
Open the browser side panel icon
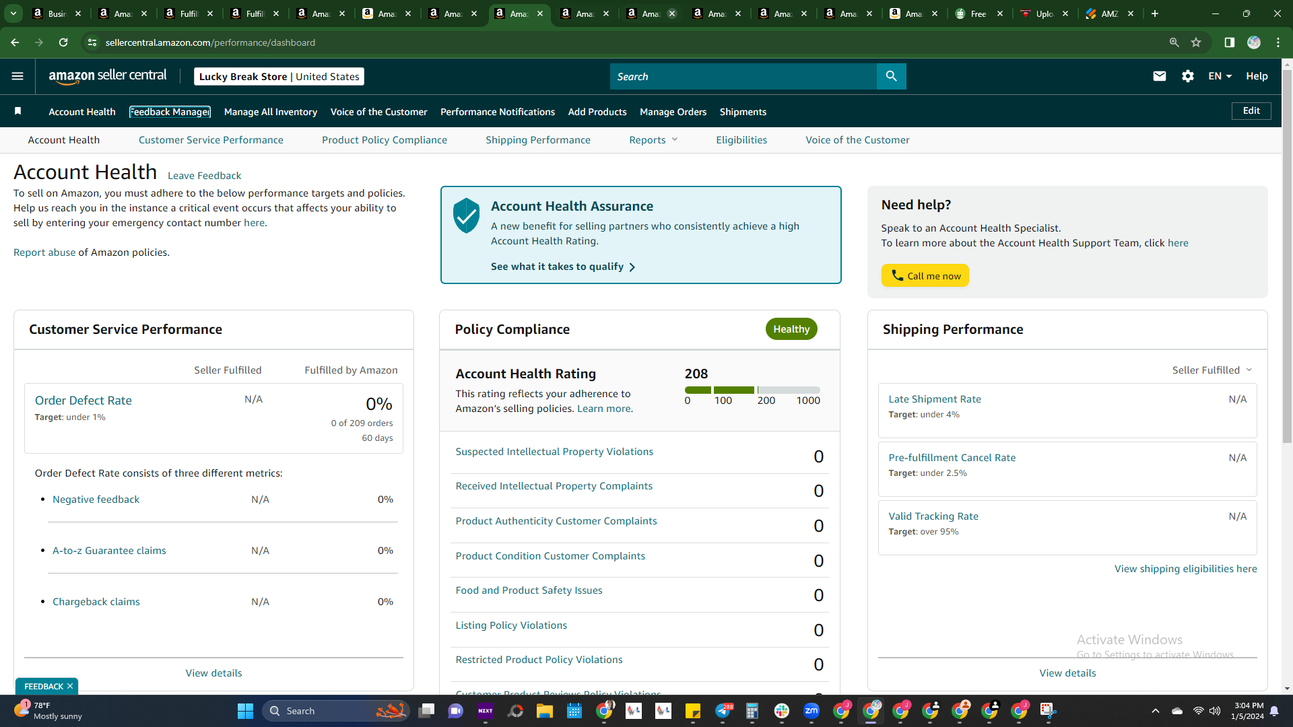coord(1229,42)
